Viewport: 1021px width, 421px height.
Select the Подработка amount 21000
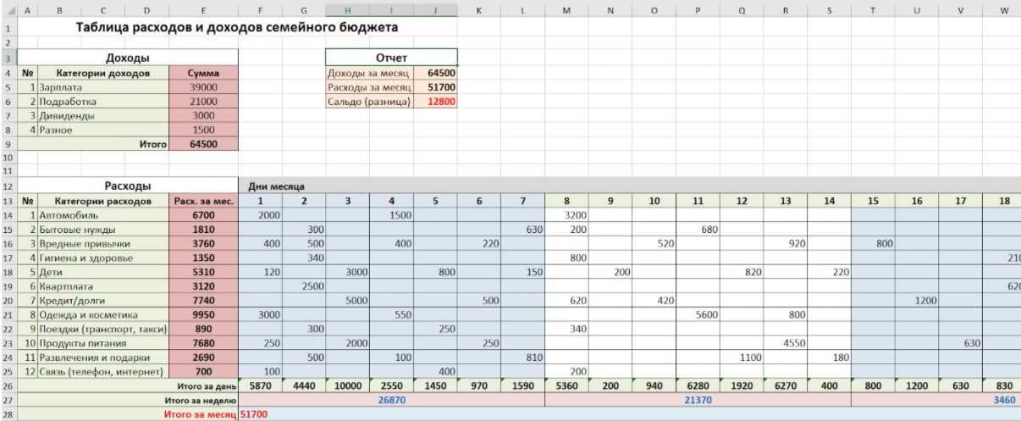203,102
